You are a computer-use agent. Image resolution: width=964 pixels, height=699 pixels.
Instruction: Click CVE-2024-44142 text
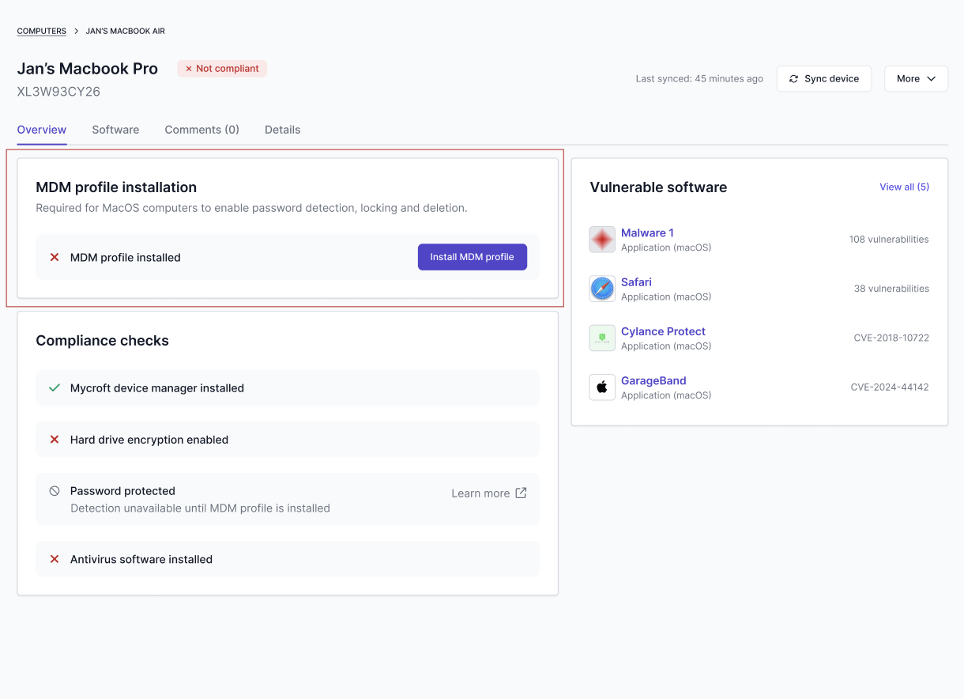[890, 387]
